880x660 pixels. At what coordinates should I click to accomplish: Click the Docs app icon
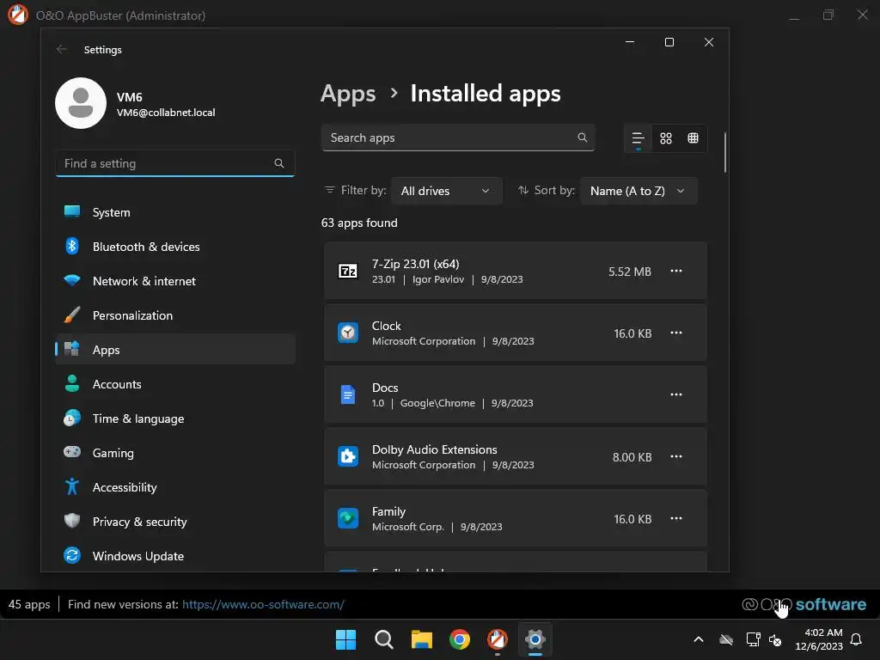click(x=348, y=394)
